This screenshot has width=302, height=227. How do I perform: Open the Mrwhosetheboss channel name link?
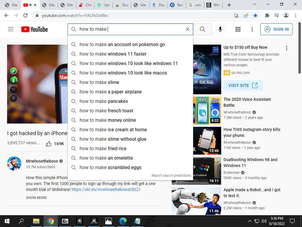point(42,161)
